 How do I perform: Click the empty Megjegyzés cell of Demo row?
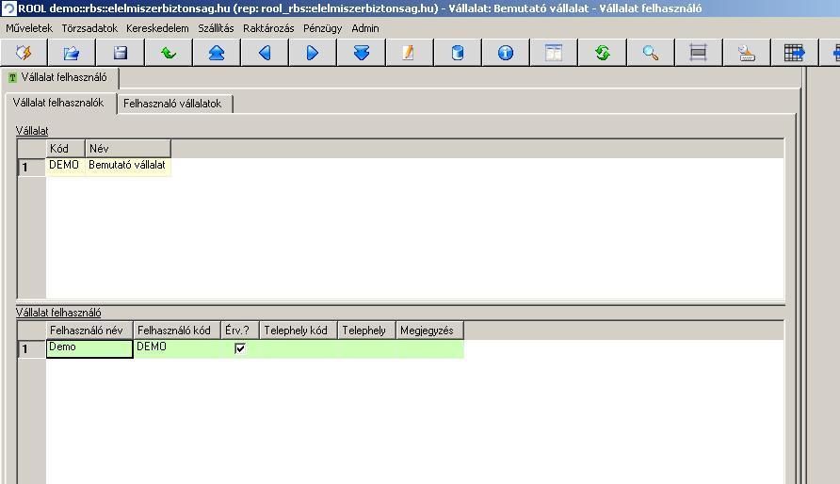pos(429,348)
